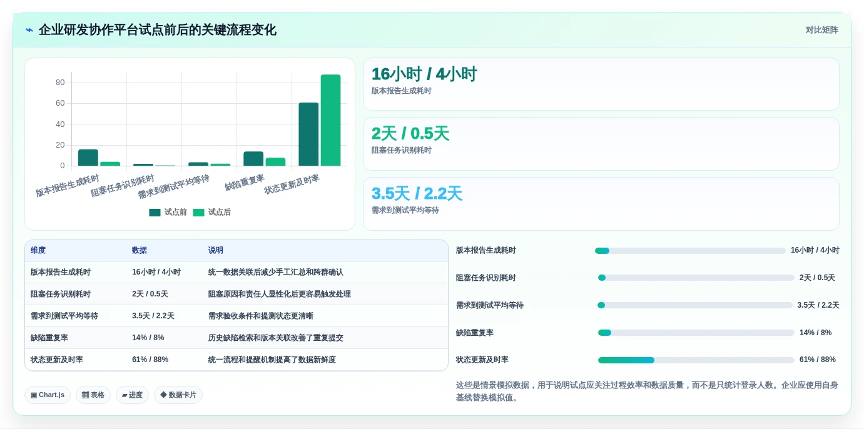Click chart axis label 状态更新及时率
Viewport: 864px width, 429px height.
tap(292, 184)
